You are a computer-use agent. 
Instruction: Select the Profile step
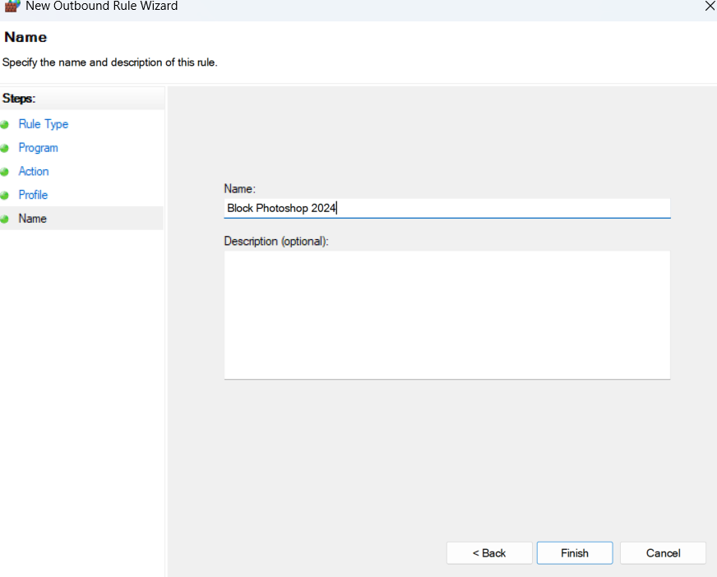[33, 195]
